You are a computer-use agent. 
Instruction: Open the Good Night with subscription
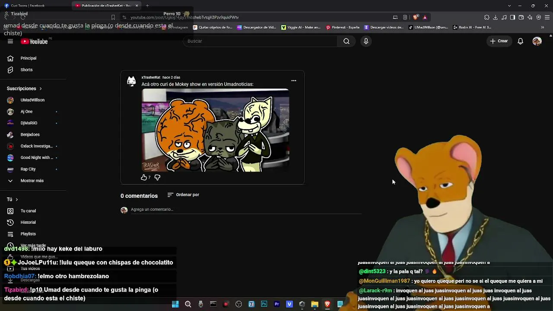point(37,158)
